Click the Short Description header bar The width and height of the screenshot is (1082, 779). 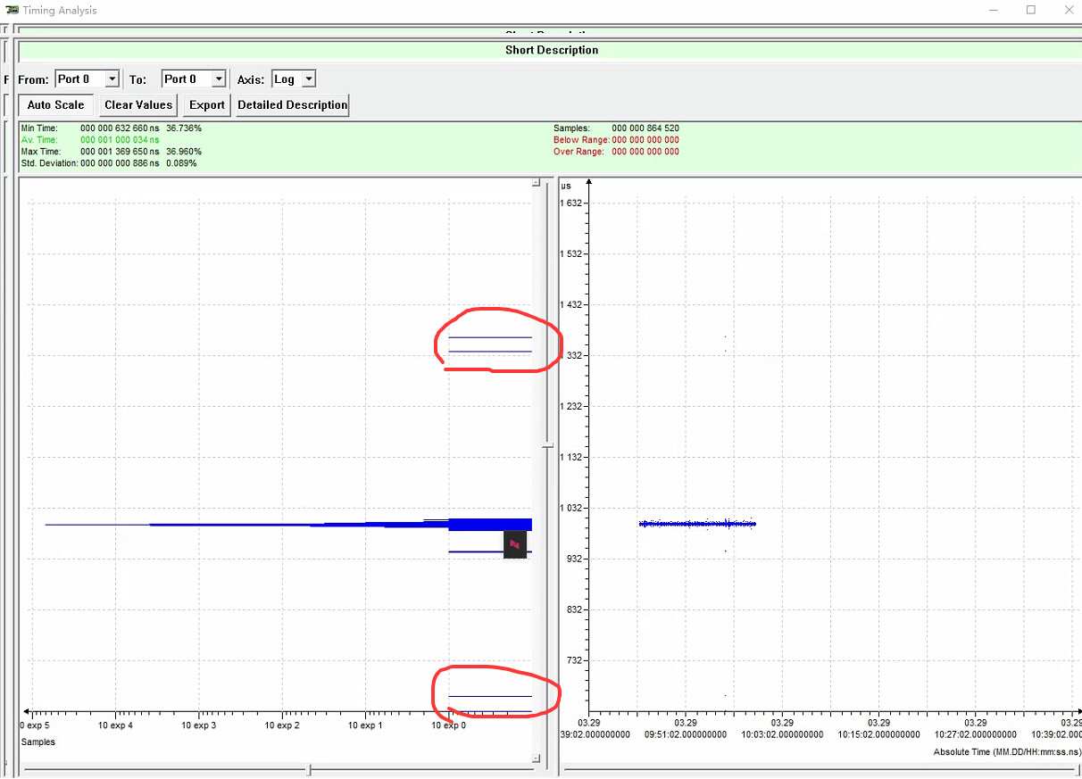[x=551, y=50]
